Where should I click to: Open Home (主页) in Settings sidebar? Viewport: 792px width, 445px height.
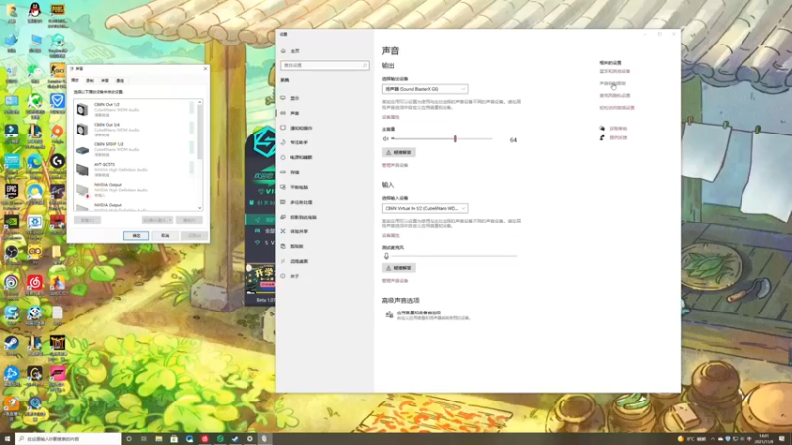pos(295,51)
